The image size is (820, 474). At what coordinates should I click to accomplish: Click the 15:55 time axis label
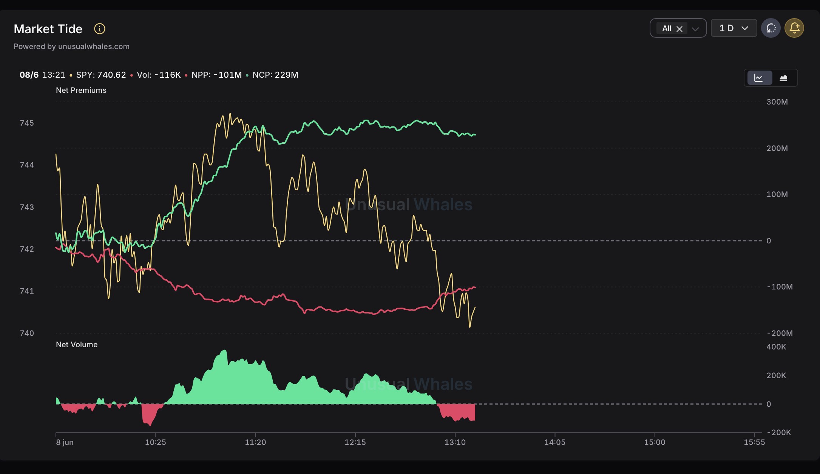(754, 442)
